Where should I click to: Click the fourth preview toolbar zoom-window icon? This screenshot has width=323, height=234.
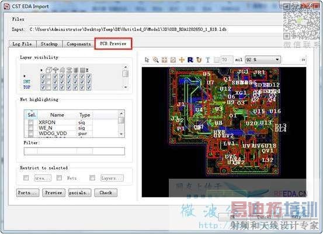pyautogui.click(x=173, y=60)
